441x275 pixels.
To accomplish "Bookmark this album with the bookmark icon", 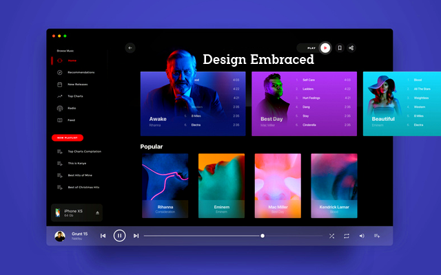I will (340, 48).
